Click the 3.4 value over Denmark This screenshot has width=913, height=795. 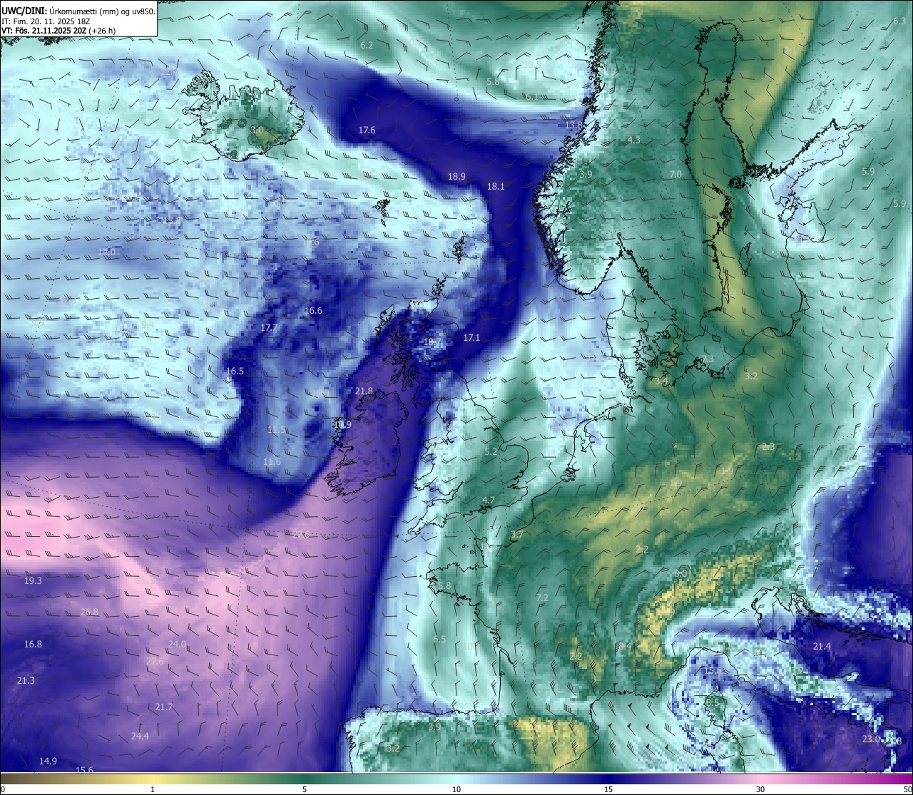coord(661,381)
